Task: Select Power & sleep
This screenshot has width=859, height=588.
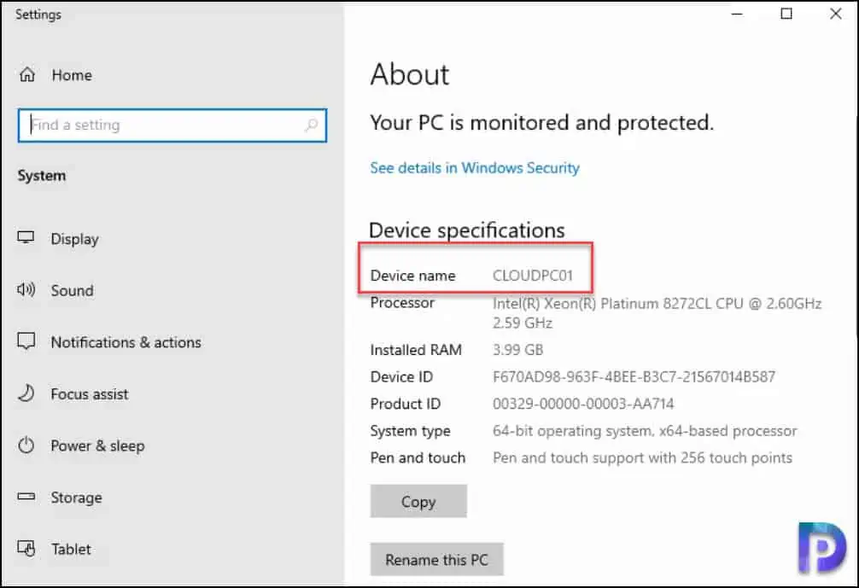Action: click(97, 445)
